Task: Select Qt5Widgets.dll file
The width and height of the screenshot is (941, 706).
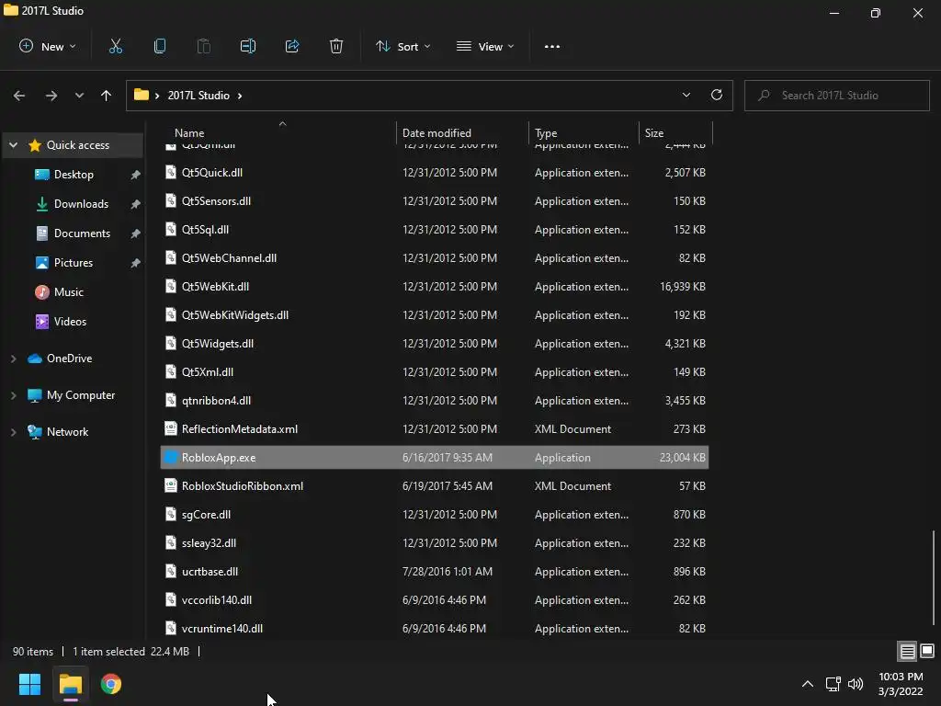Action: pyautogui.click(x=435, y=344)
